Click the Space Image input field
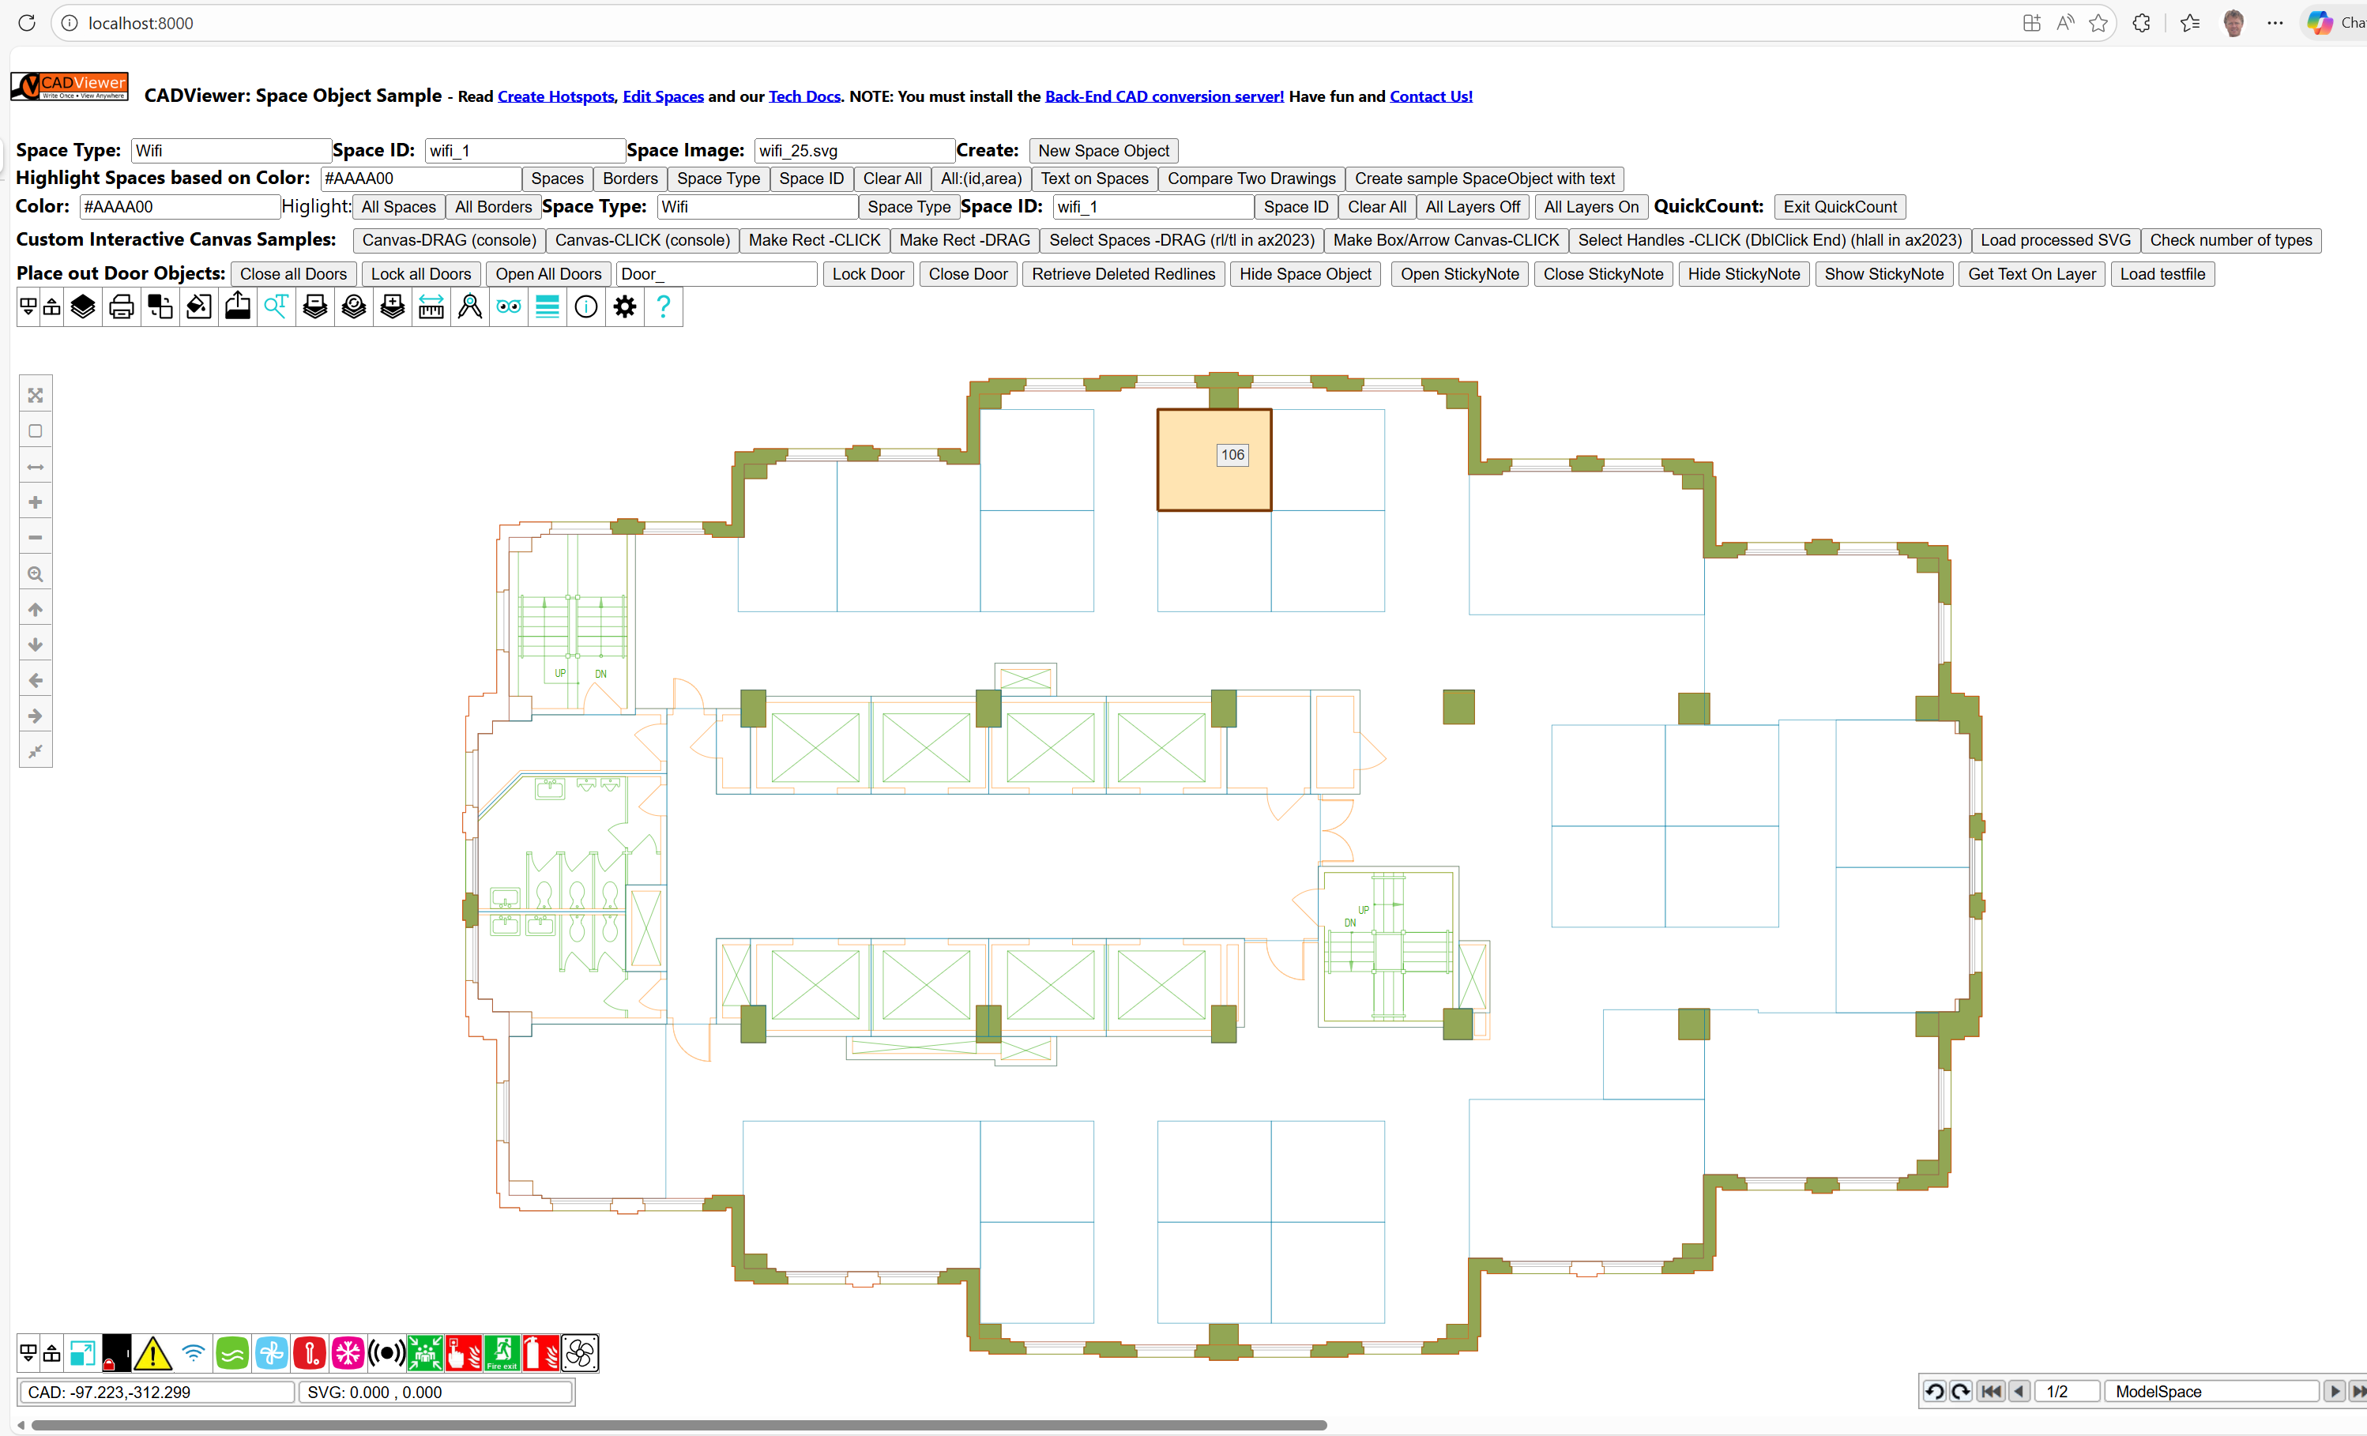The width and height of the screenshot is (2367, 1436). [853, 151]
